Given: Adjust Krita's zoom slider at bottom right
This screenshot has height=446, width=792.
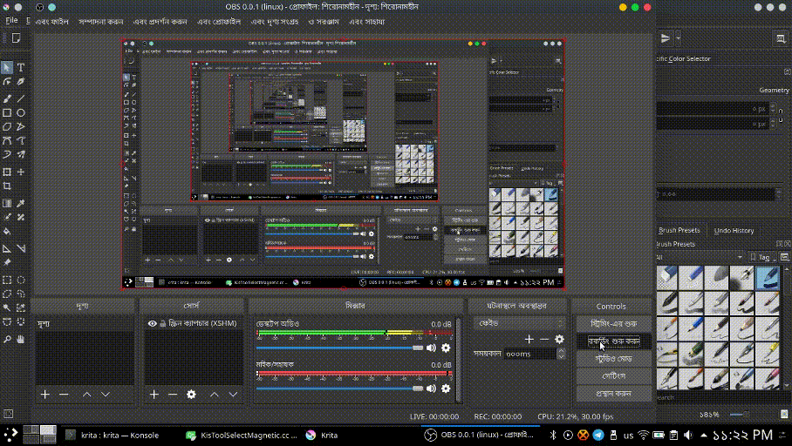Looking at the screenshot, I should click(x=739, y=415).
